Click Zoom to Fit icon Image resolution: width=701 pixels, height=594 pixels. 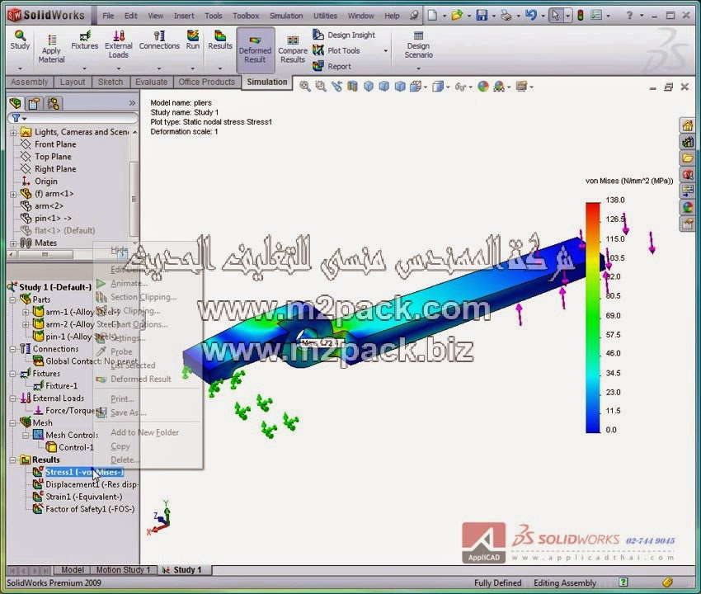305,87
